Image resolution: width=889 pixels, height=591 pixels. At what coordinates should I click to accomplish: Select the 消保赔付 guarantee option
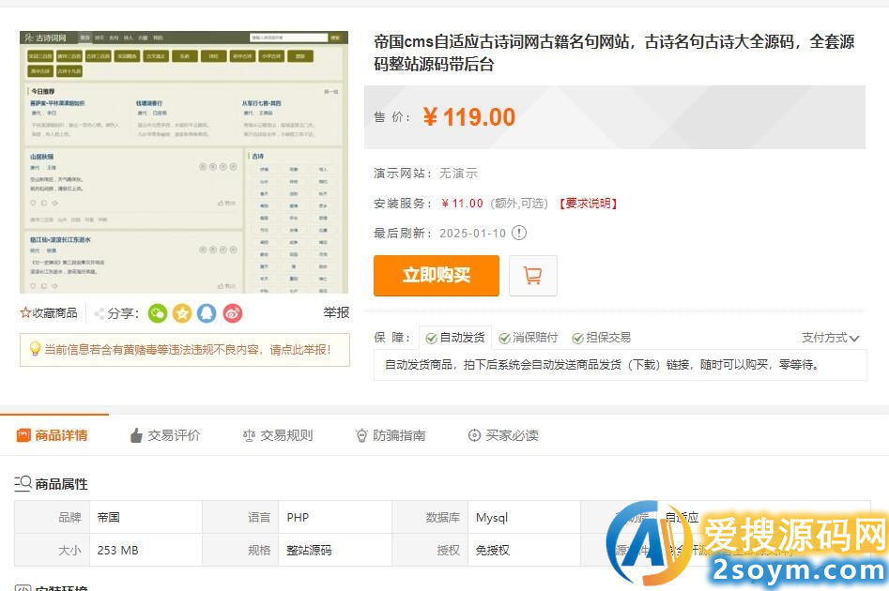pos(529,338)
